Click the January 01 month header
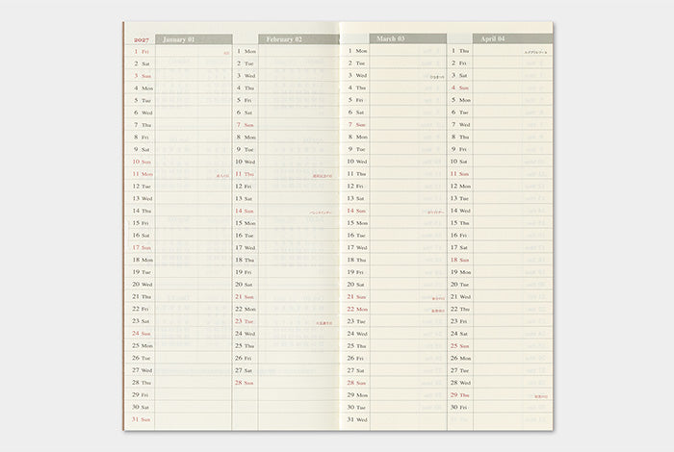 [194, 39]
